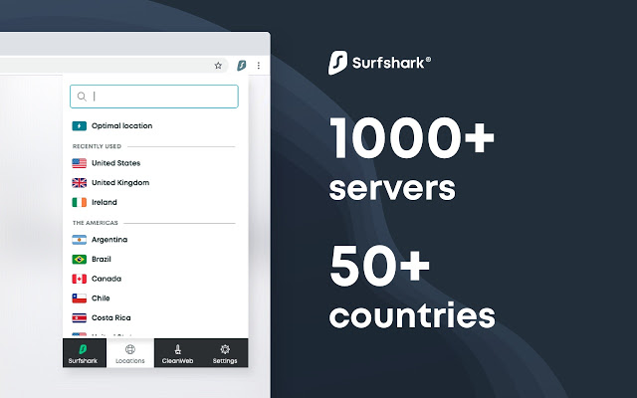The height and width of the screenshot is (398, 637).
Task: Connect to Canada server
Action: 107,279
